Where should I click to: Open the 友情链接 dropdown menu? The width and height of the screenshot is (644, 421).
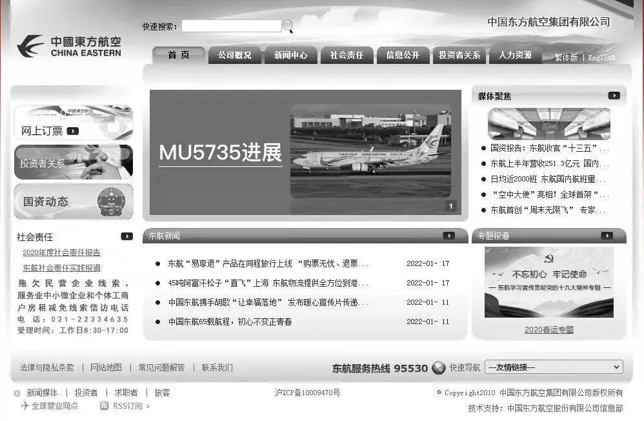[x=553, y=367]
